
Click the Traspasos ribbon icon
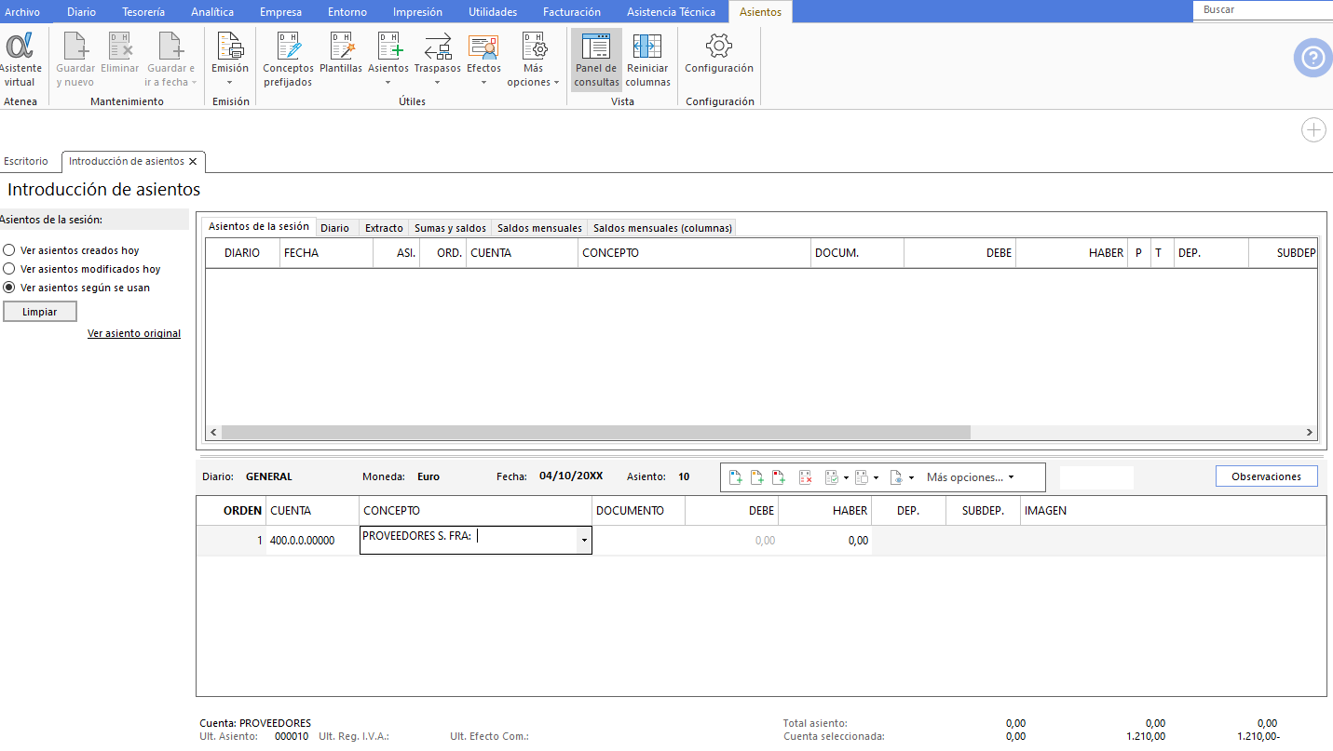pos(438,47)
